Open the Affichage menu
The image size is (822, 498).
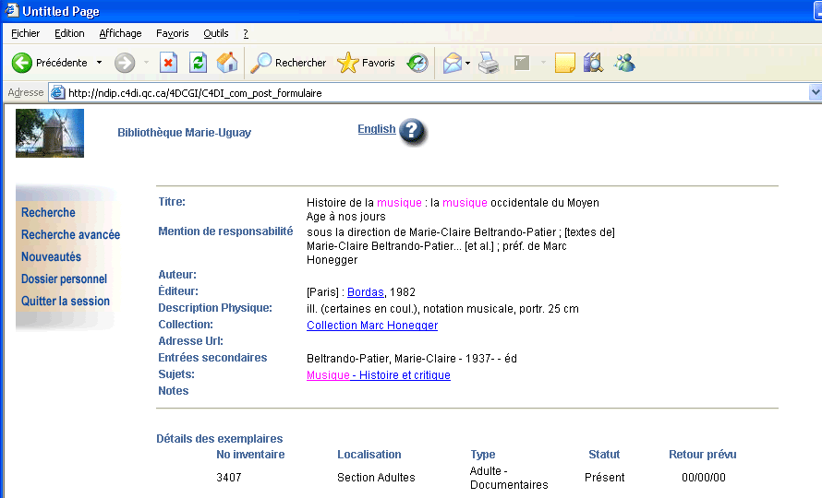120,33
